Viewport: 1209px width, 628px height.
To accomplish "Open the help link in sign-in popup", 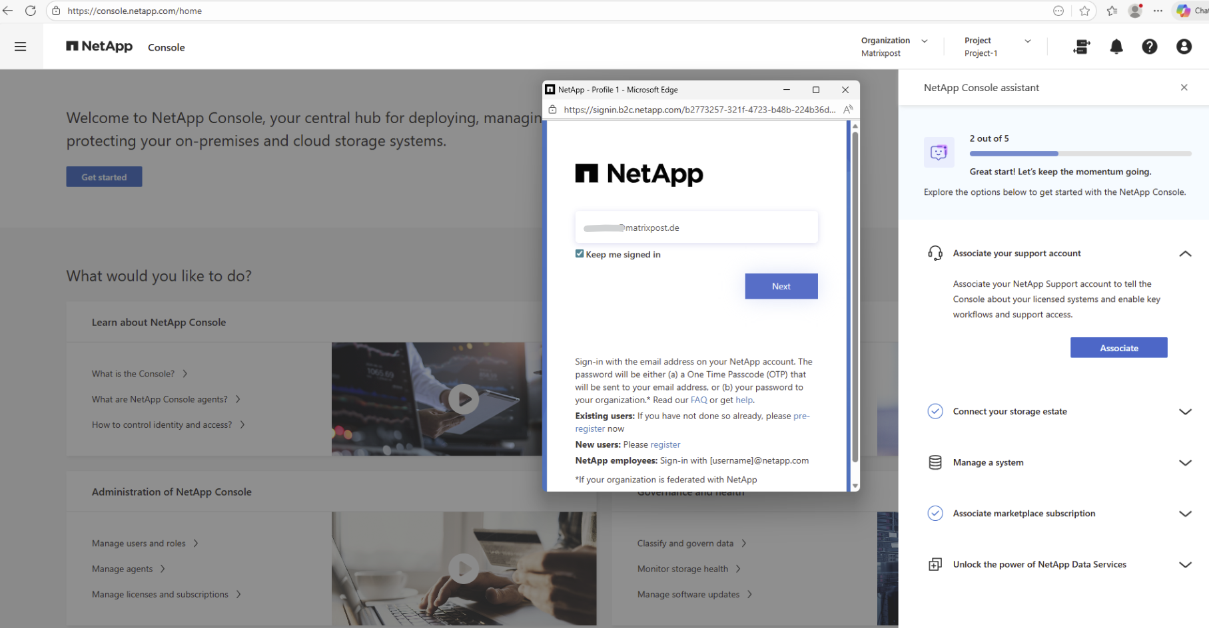I will (x=744, y=400).
